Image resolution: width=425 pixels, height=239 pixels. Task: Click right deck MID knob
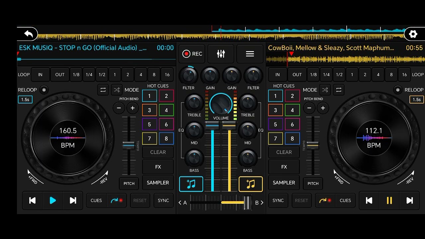[x=248, y=131]
